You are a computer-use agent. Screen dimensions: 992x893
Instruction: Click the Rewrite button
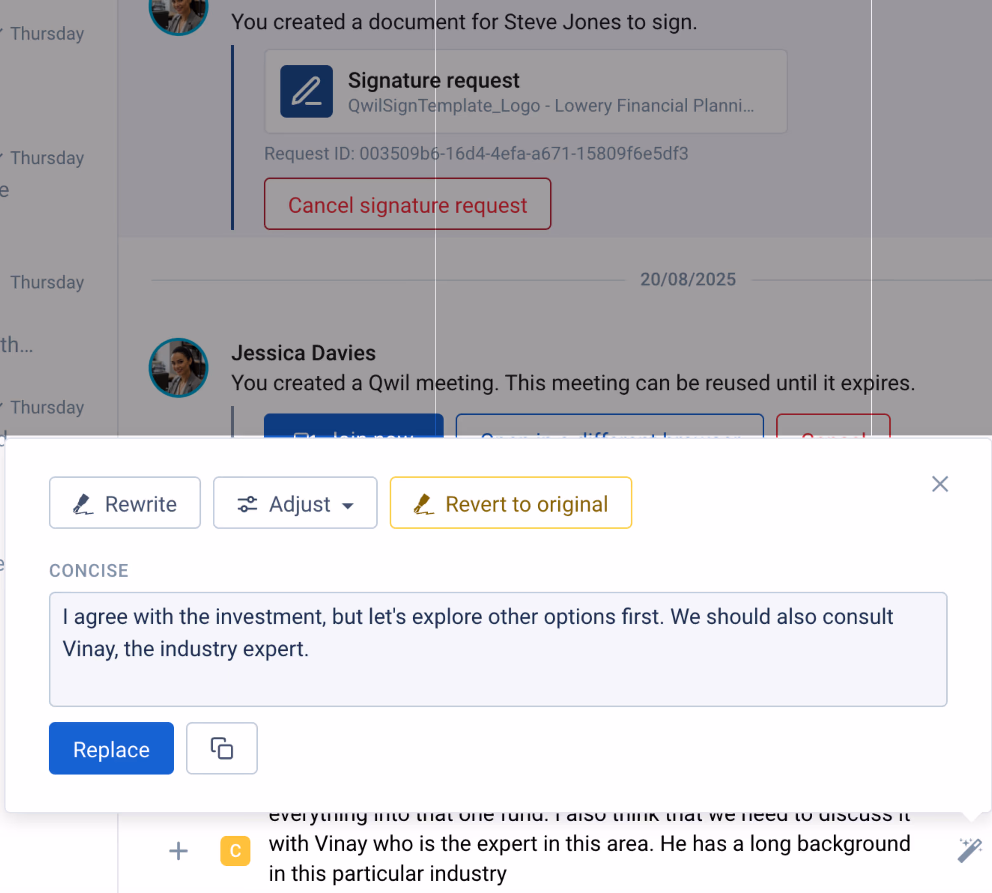[x=125, y=503]
